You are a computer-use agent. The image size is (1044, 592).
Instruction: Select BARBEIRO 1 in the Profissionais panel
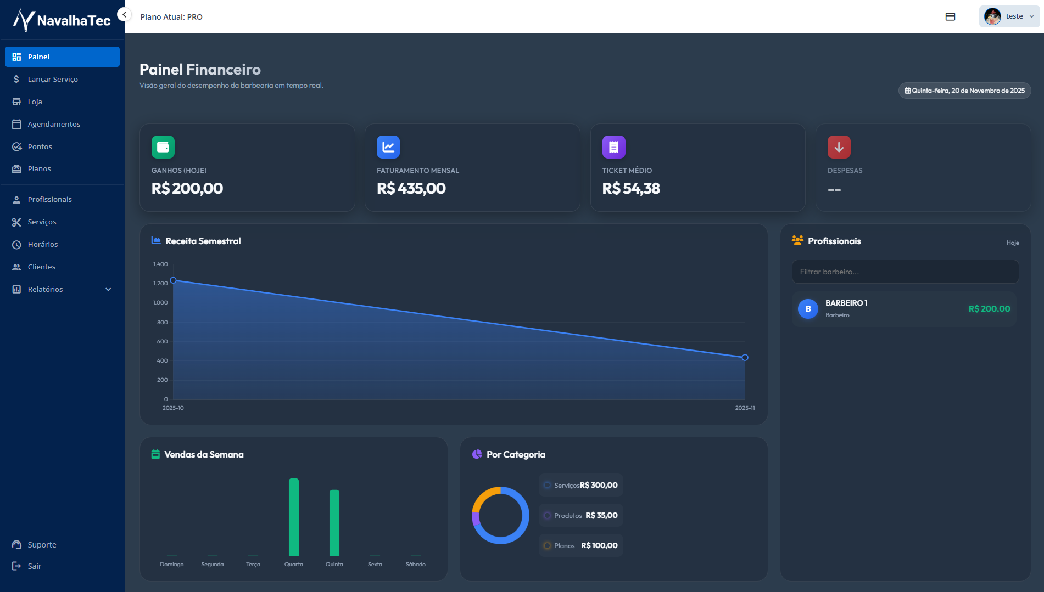905,308
